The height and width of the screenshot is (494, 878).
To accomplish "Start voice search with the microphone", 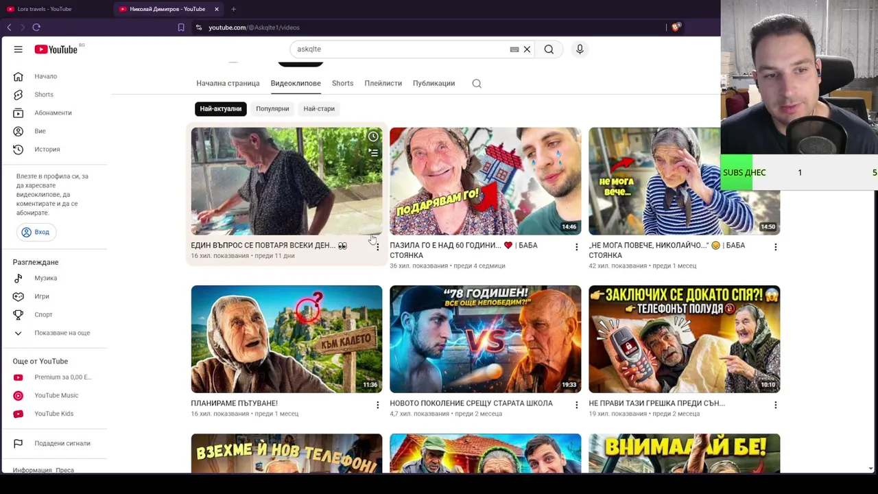I will click(580, 49).
